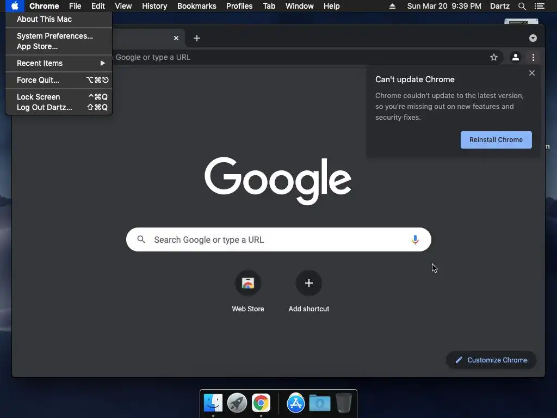This screenshot has width=557, height=418.
Task: Select Force Quit… menu entry
Action: click(59, 80)
